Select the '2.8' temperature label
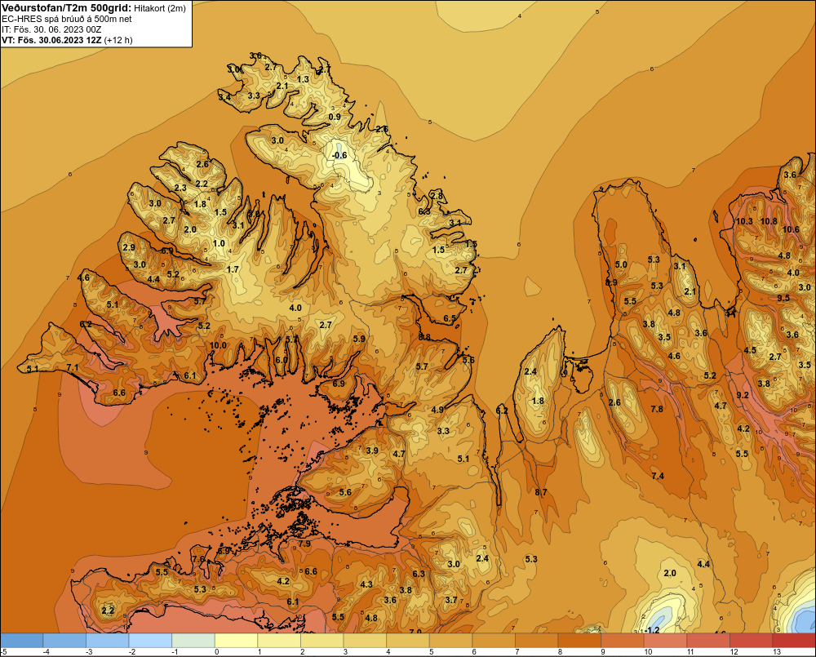 (437, 196)
